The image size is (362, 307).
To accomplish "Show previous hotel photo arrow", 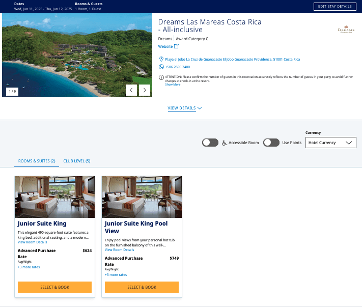I will [x=131, y=90].
